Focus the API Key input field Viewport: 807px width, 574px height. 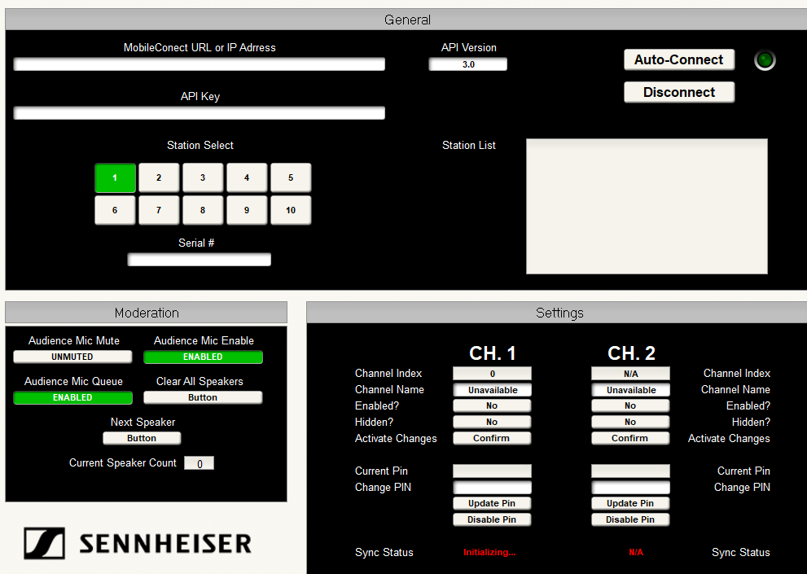click(199, 113)
